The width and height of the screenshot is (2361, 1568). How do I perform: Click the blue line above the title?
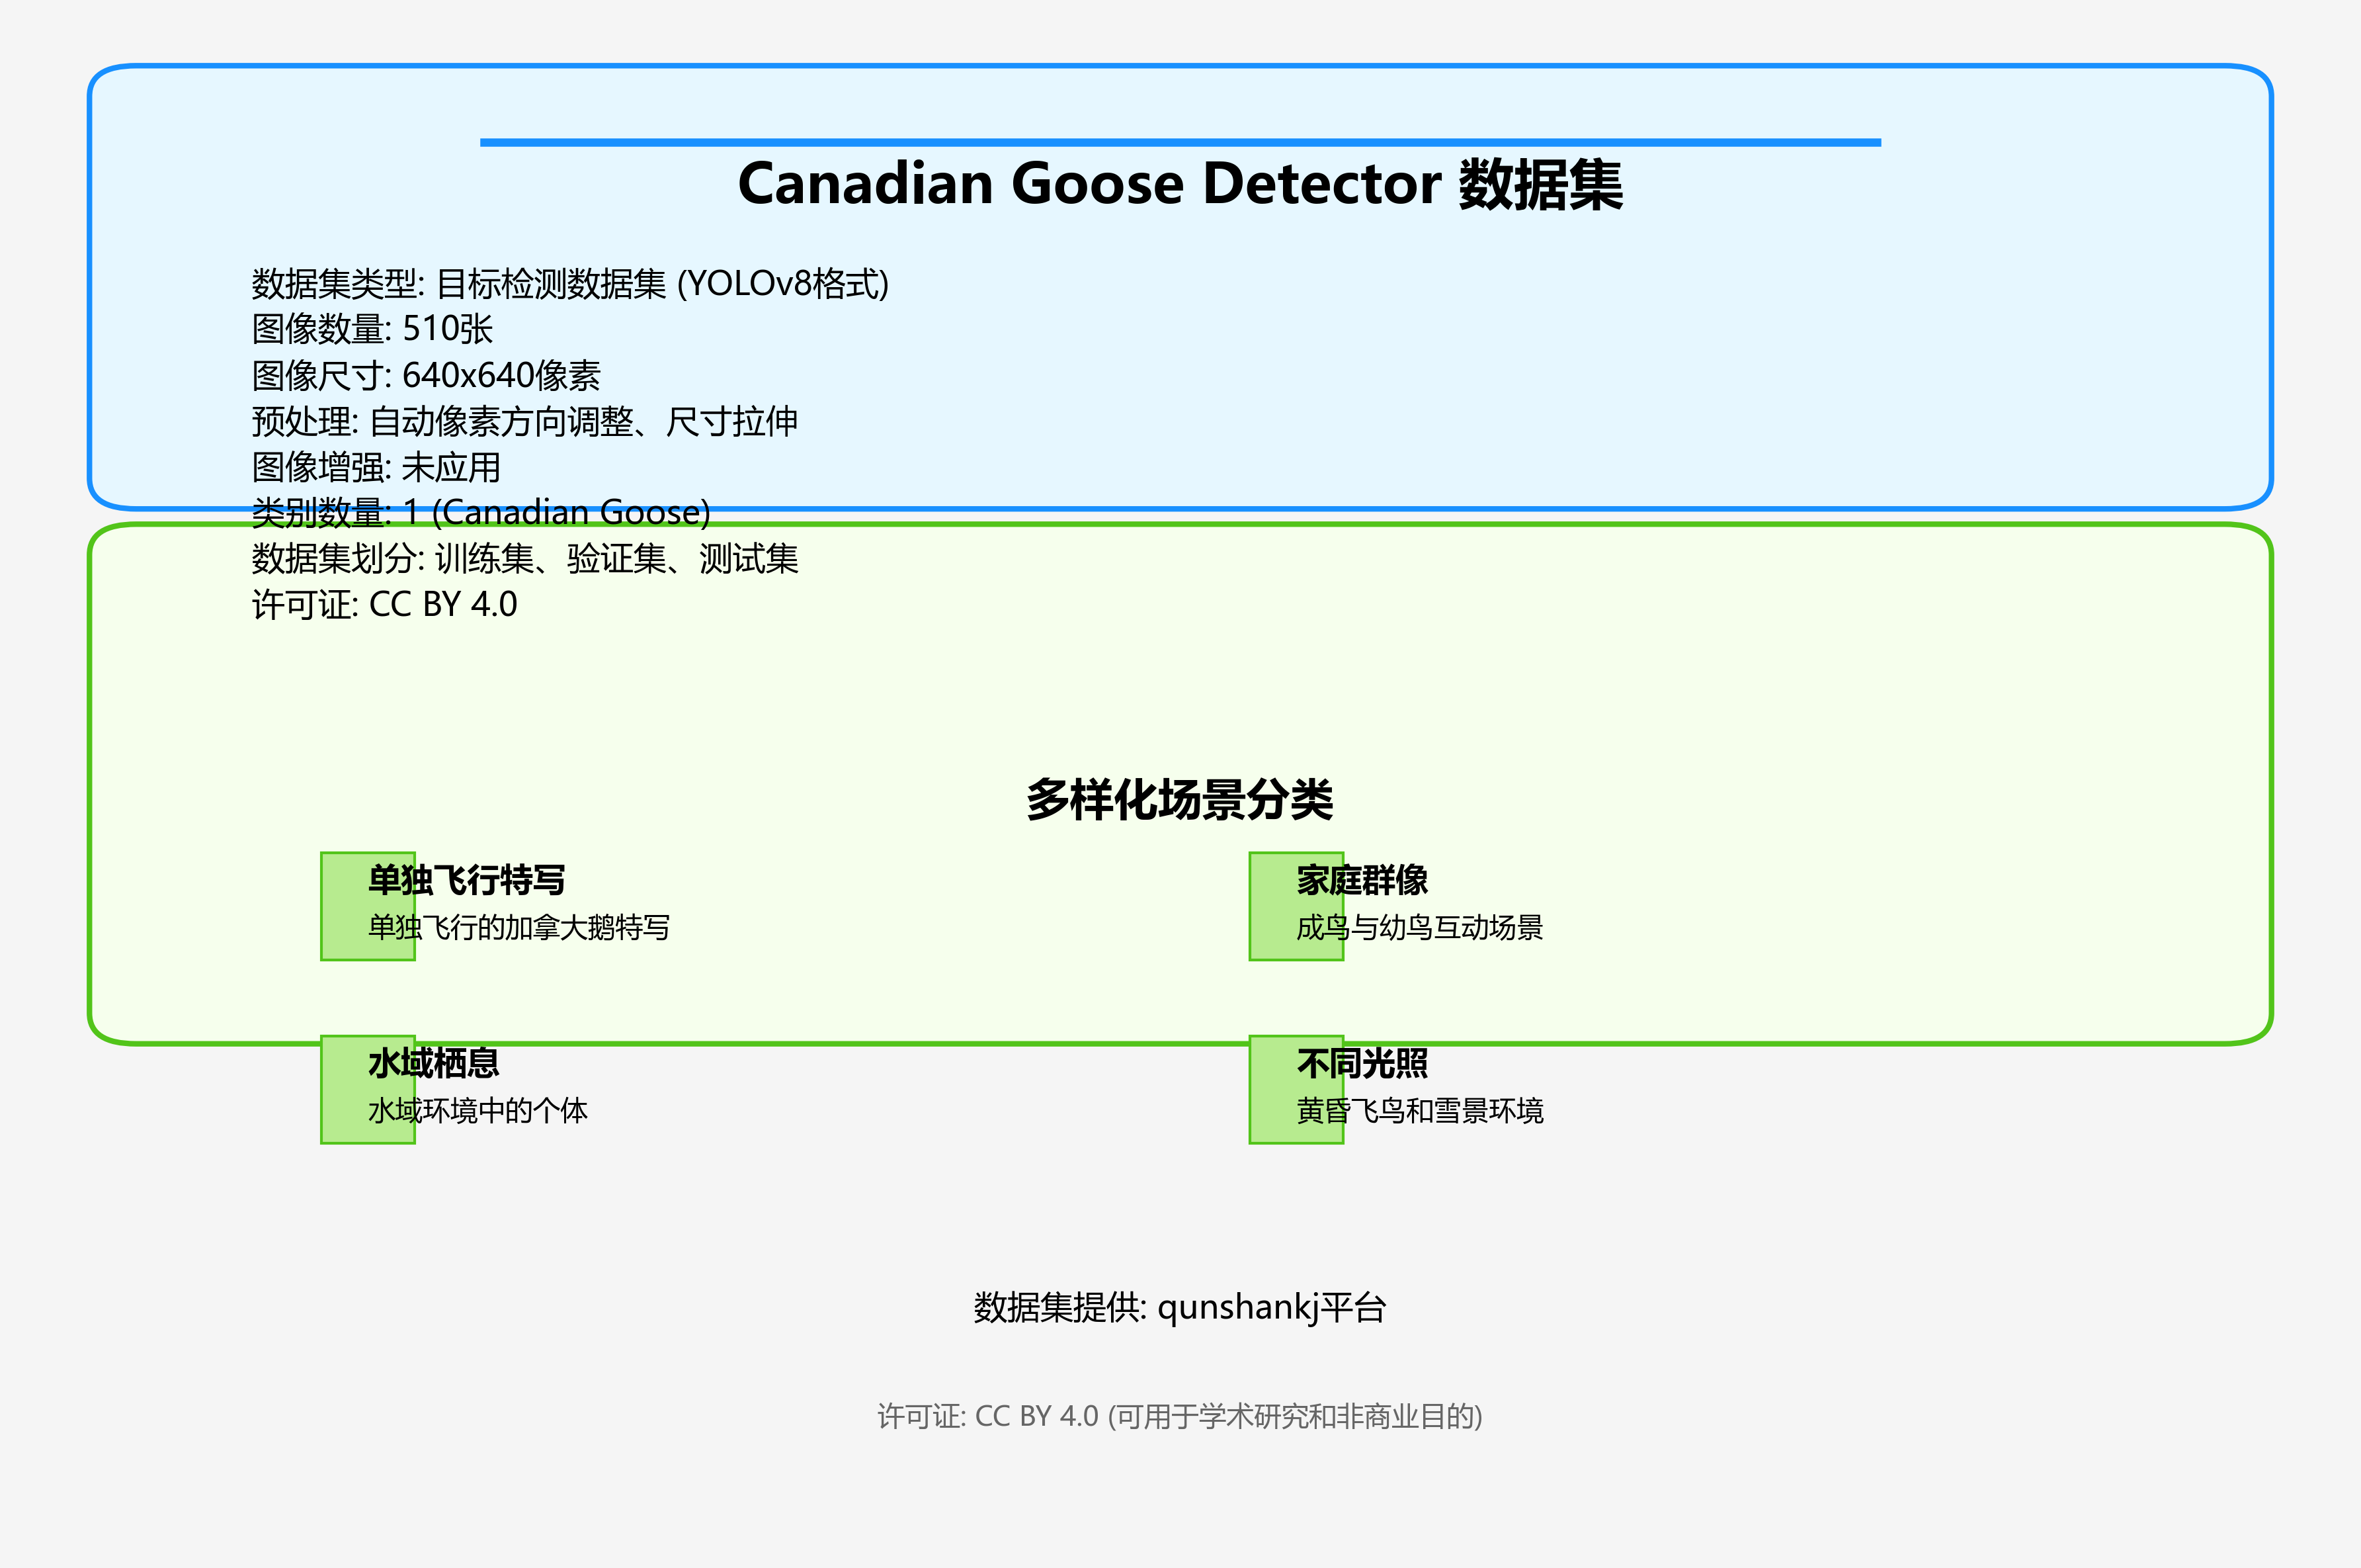coord(1179,143)
